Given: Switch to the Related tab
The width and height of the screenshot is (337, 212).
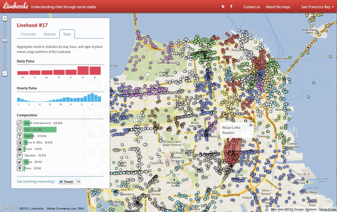Looking at the screenshot, I should click(50, 34).
